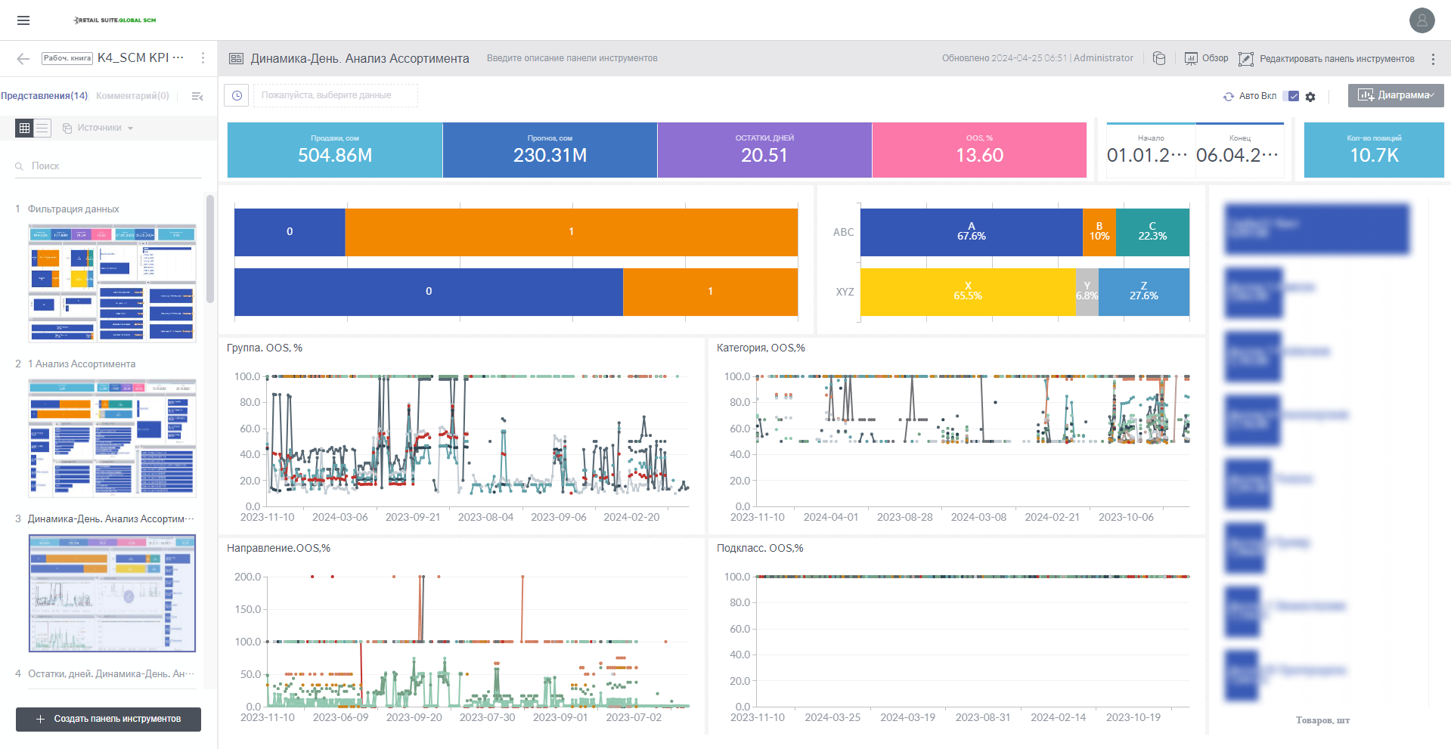Open the user profile avatar
Screen dimensions: 1451x749
coord(1422,20)
